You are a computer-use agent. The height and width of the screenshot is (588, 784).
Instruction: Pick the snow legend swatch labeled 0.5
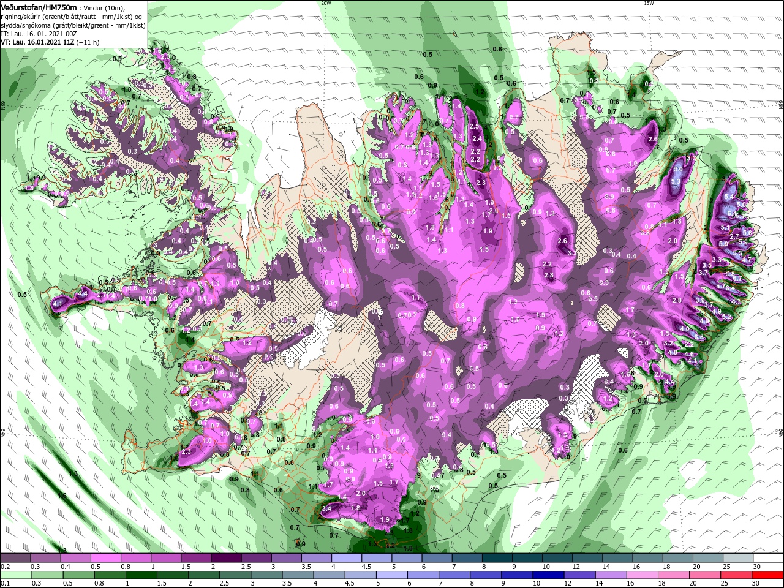pos(105,558)
